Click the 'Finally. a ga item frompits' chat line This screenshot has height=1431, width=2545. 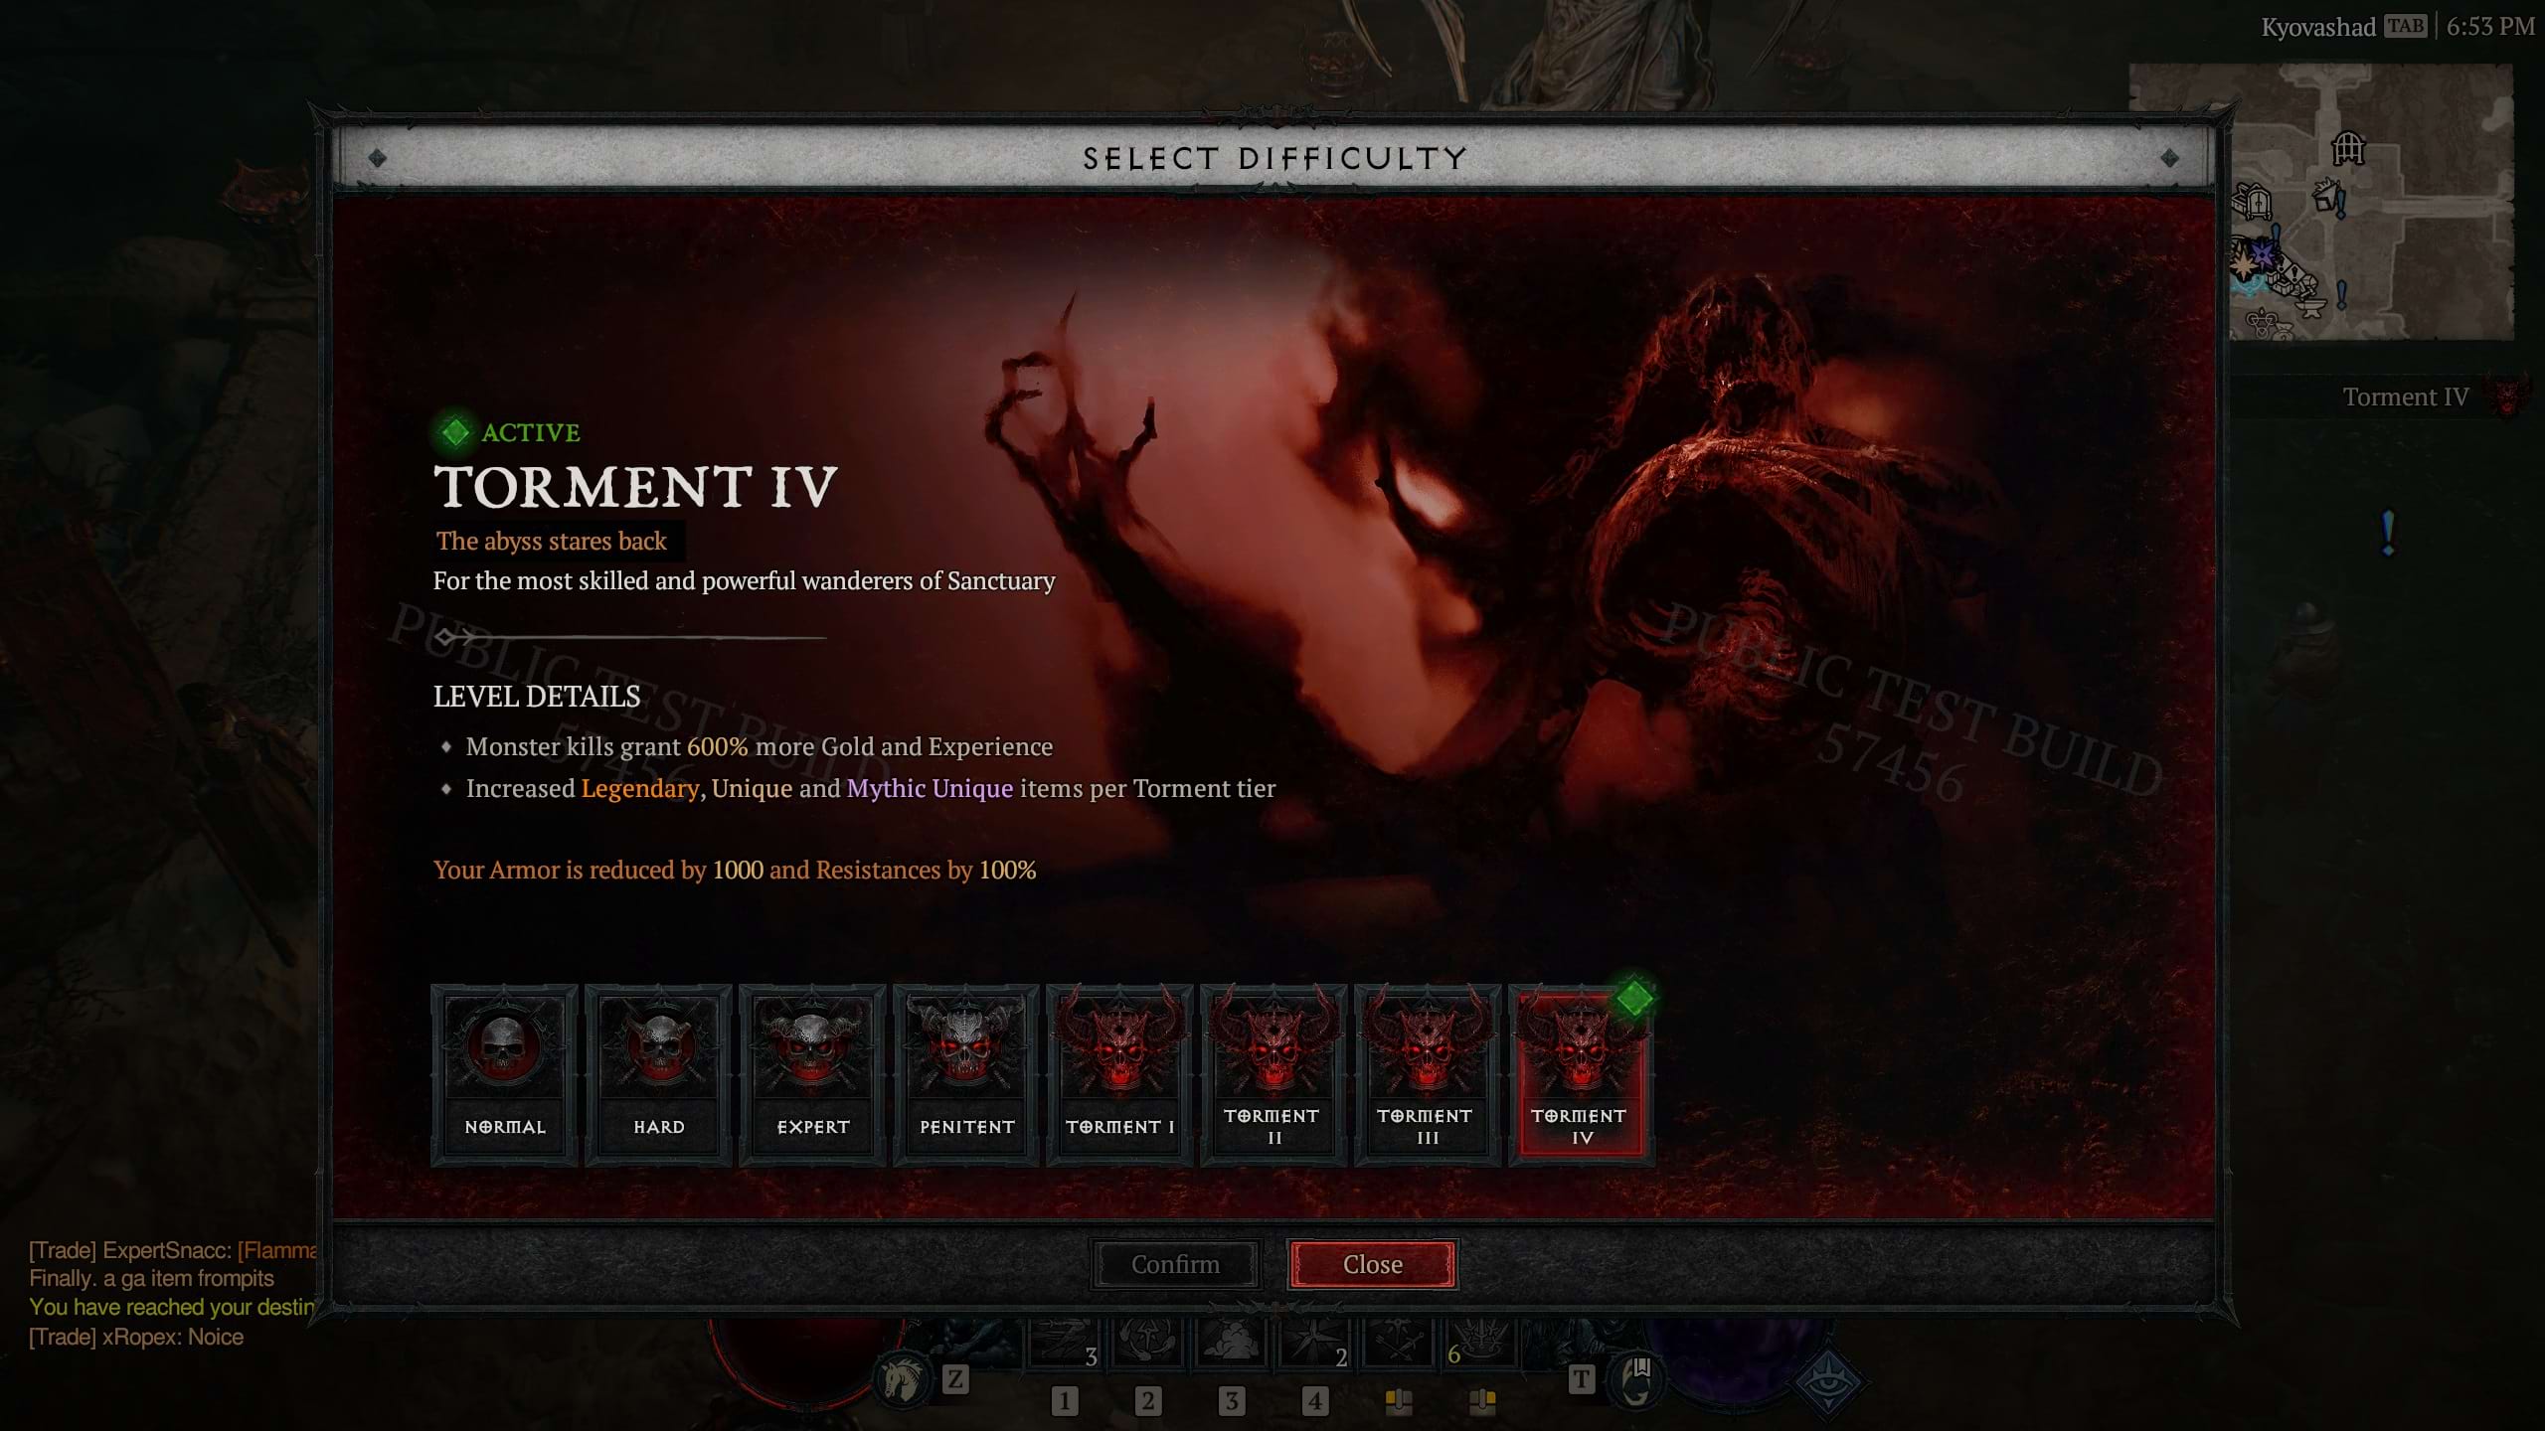(151, 1278)
